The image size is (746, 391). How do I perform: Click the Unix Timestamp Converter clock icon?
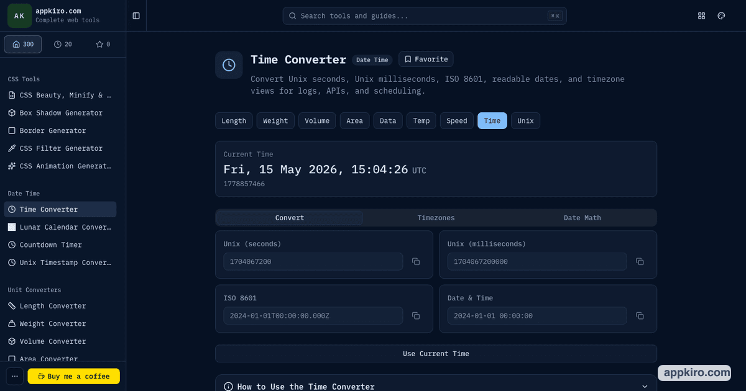[x=12, y=263]
